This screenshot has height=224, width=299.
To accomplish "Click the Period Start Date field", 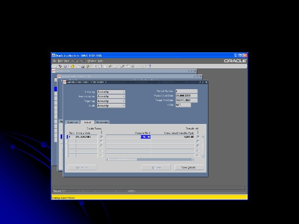I will point(186,96).
